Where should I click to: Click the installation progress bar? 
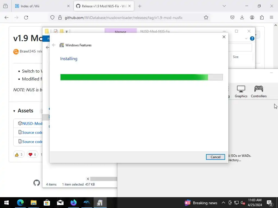[x=141, y=77]
